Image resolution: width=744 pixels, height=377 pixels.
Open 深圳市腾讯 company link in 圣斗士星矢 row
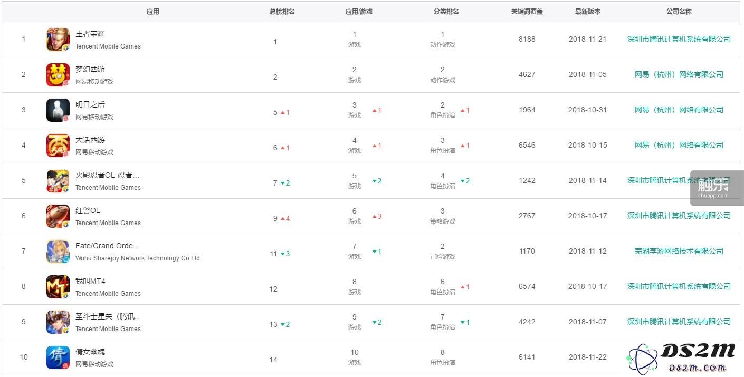click(679, 322)
